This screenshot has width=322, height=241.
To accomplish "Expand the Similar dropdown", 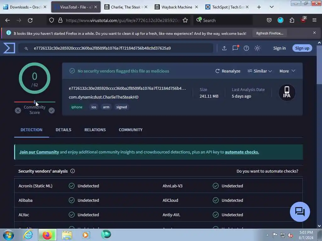I will pyautogui.click(x=259, y=71).
